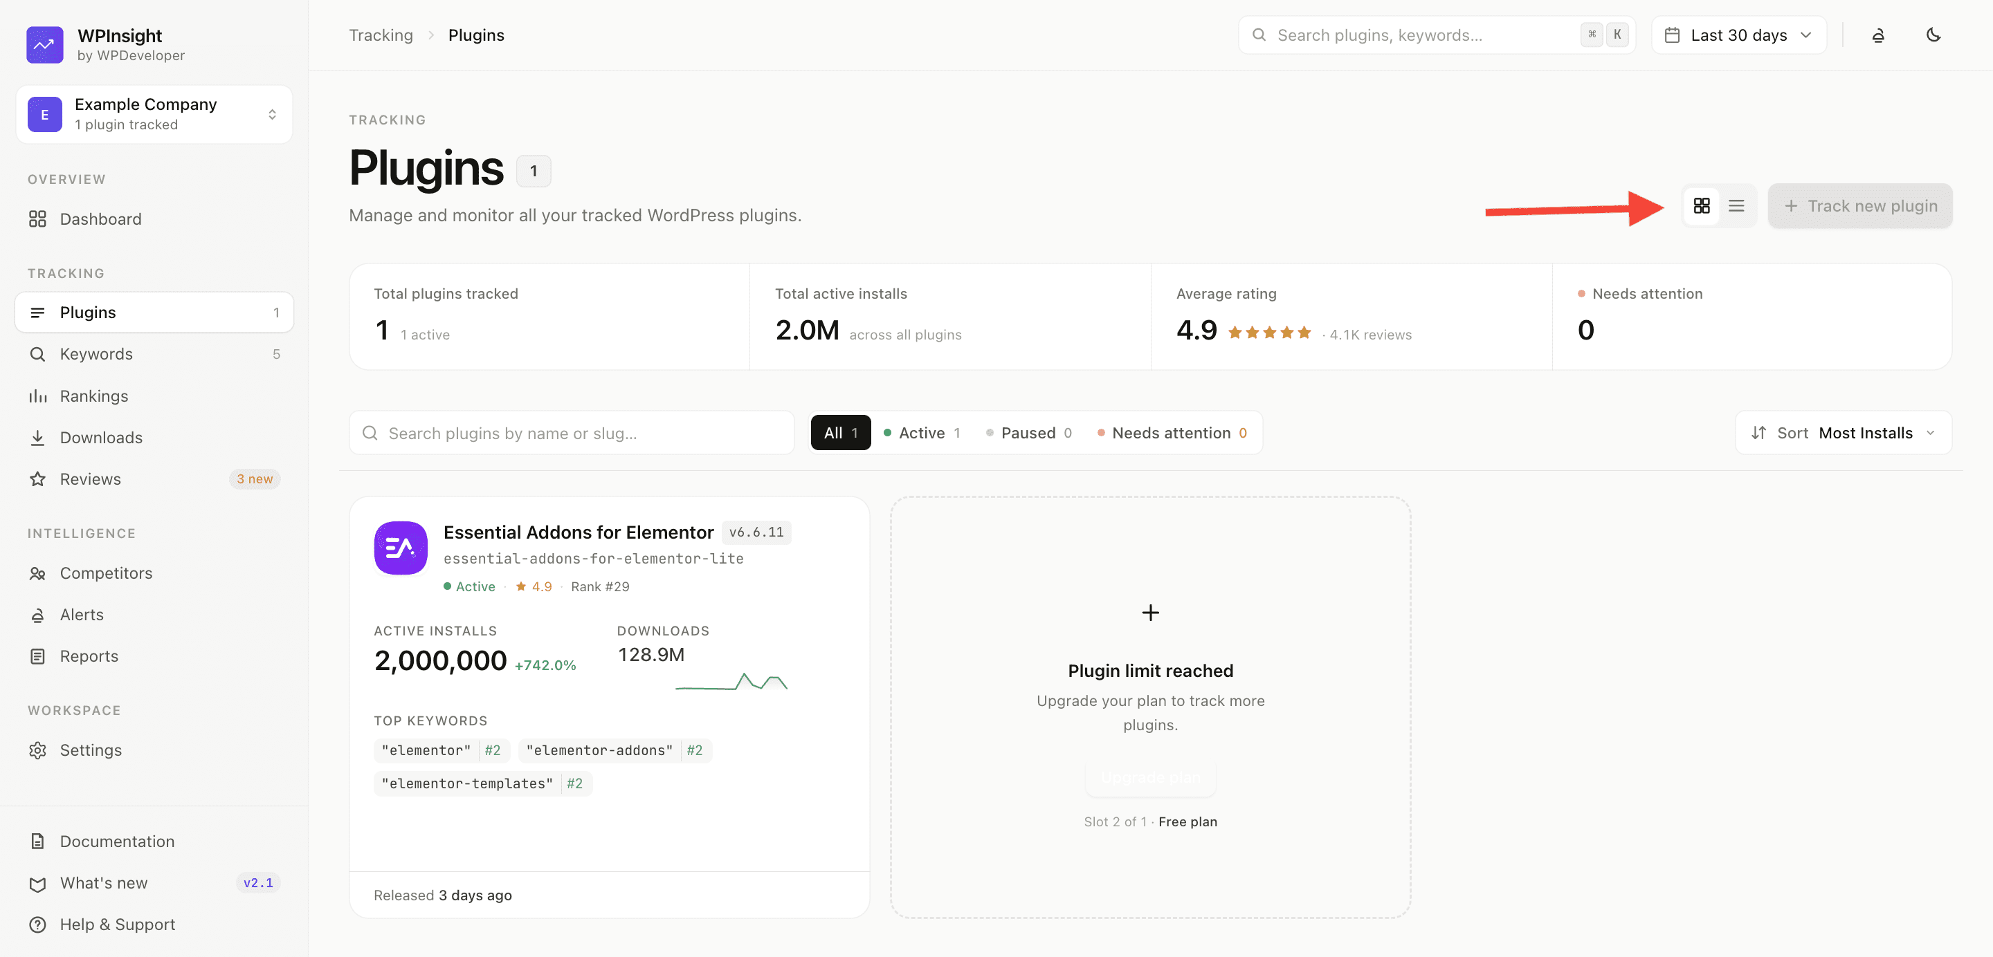1993x957 pixels.
Task: Click the WPInsight logo icon
Action: 44,45
